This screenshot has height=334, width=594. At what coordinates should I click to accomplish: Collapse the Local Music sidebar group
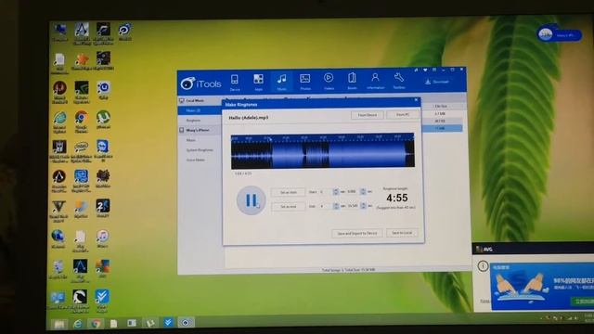coord(200,101)
